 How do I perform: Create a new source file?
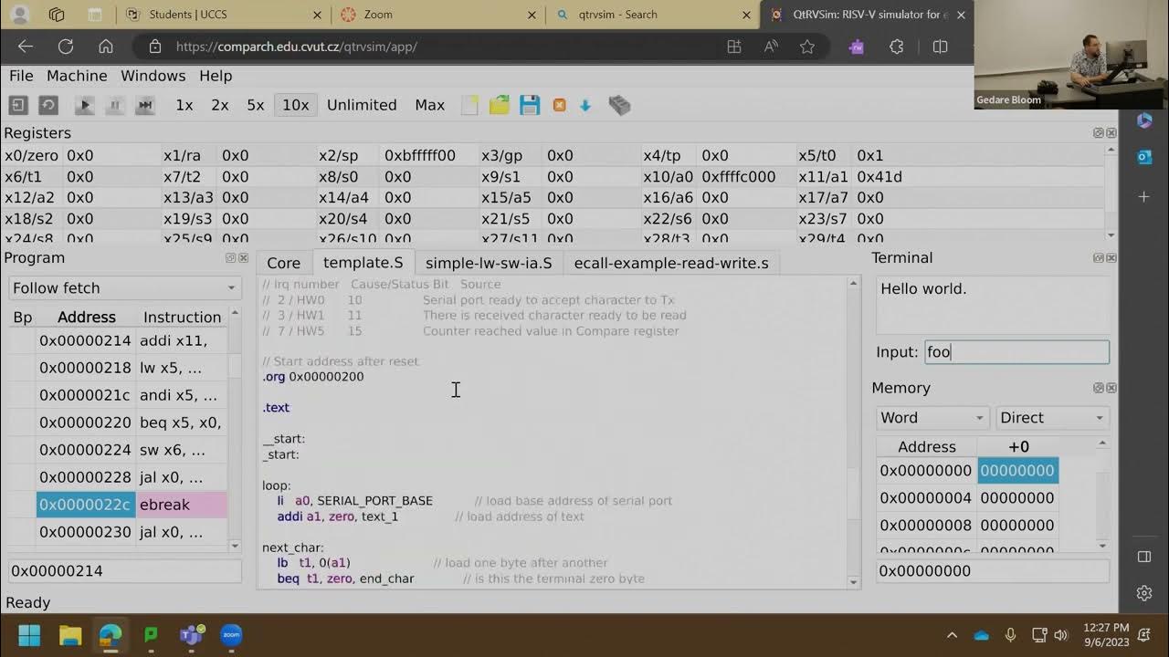(469, 105)
